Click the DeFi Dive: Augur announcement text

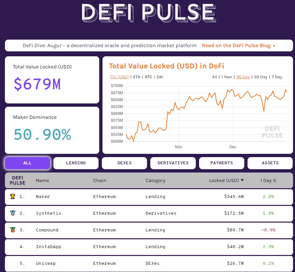109,45
